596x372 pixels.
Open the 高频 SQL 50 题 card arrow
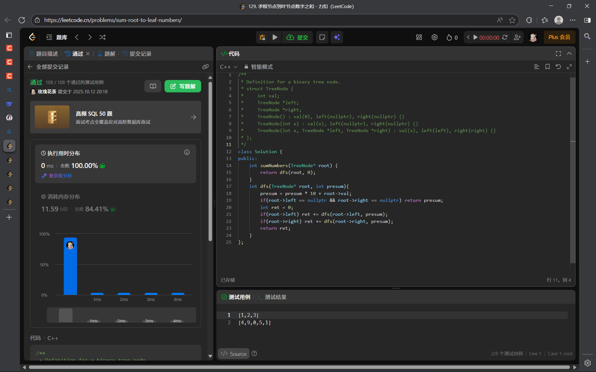(x=193, y=117)
